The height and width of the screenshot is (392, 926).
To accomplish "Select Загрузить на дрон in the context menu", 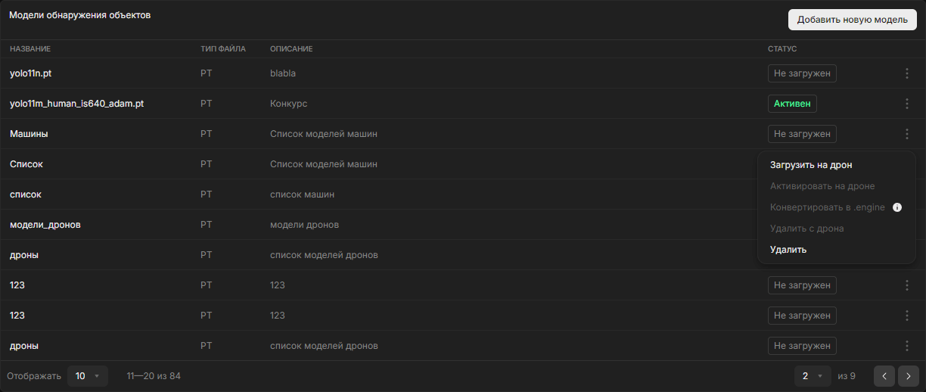I will (x=810, y=165).
